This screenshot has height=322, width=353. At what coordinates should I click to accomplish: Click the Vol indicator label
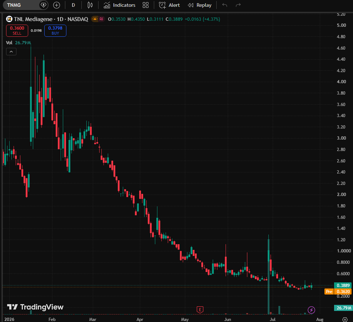pyautogui.click(x=9, y=42)
